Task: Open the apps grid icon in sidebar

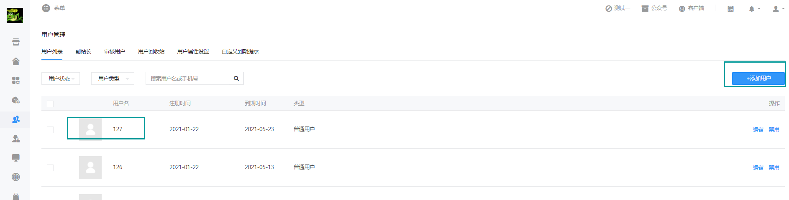Action: coord(16,81)
